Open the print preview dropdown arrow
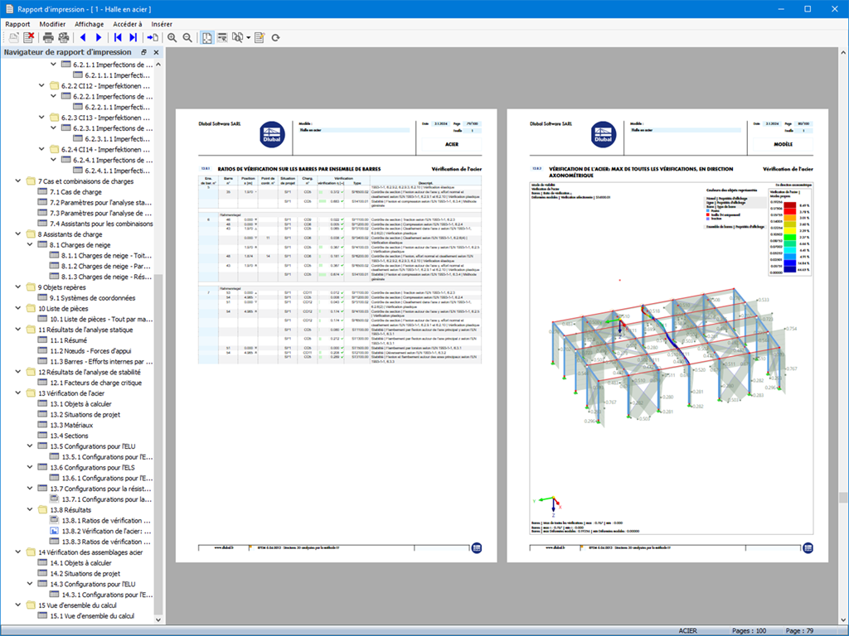The image size is (849, 636). point(249,37)
